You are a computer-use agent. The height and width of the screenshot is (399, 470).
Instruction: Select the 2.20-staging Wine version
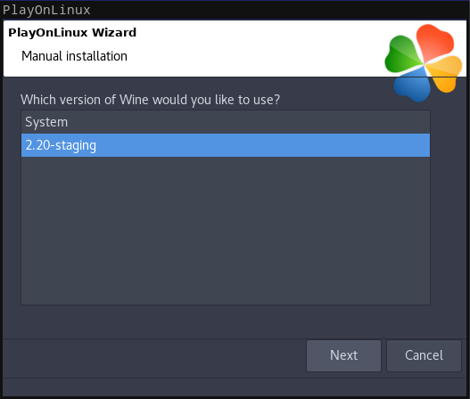point(226,145)
